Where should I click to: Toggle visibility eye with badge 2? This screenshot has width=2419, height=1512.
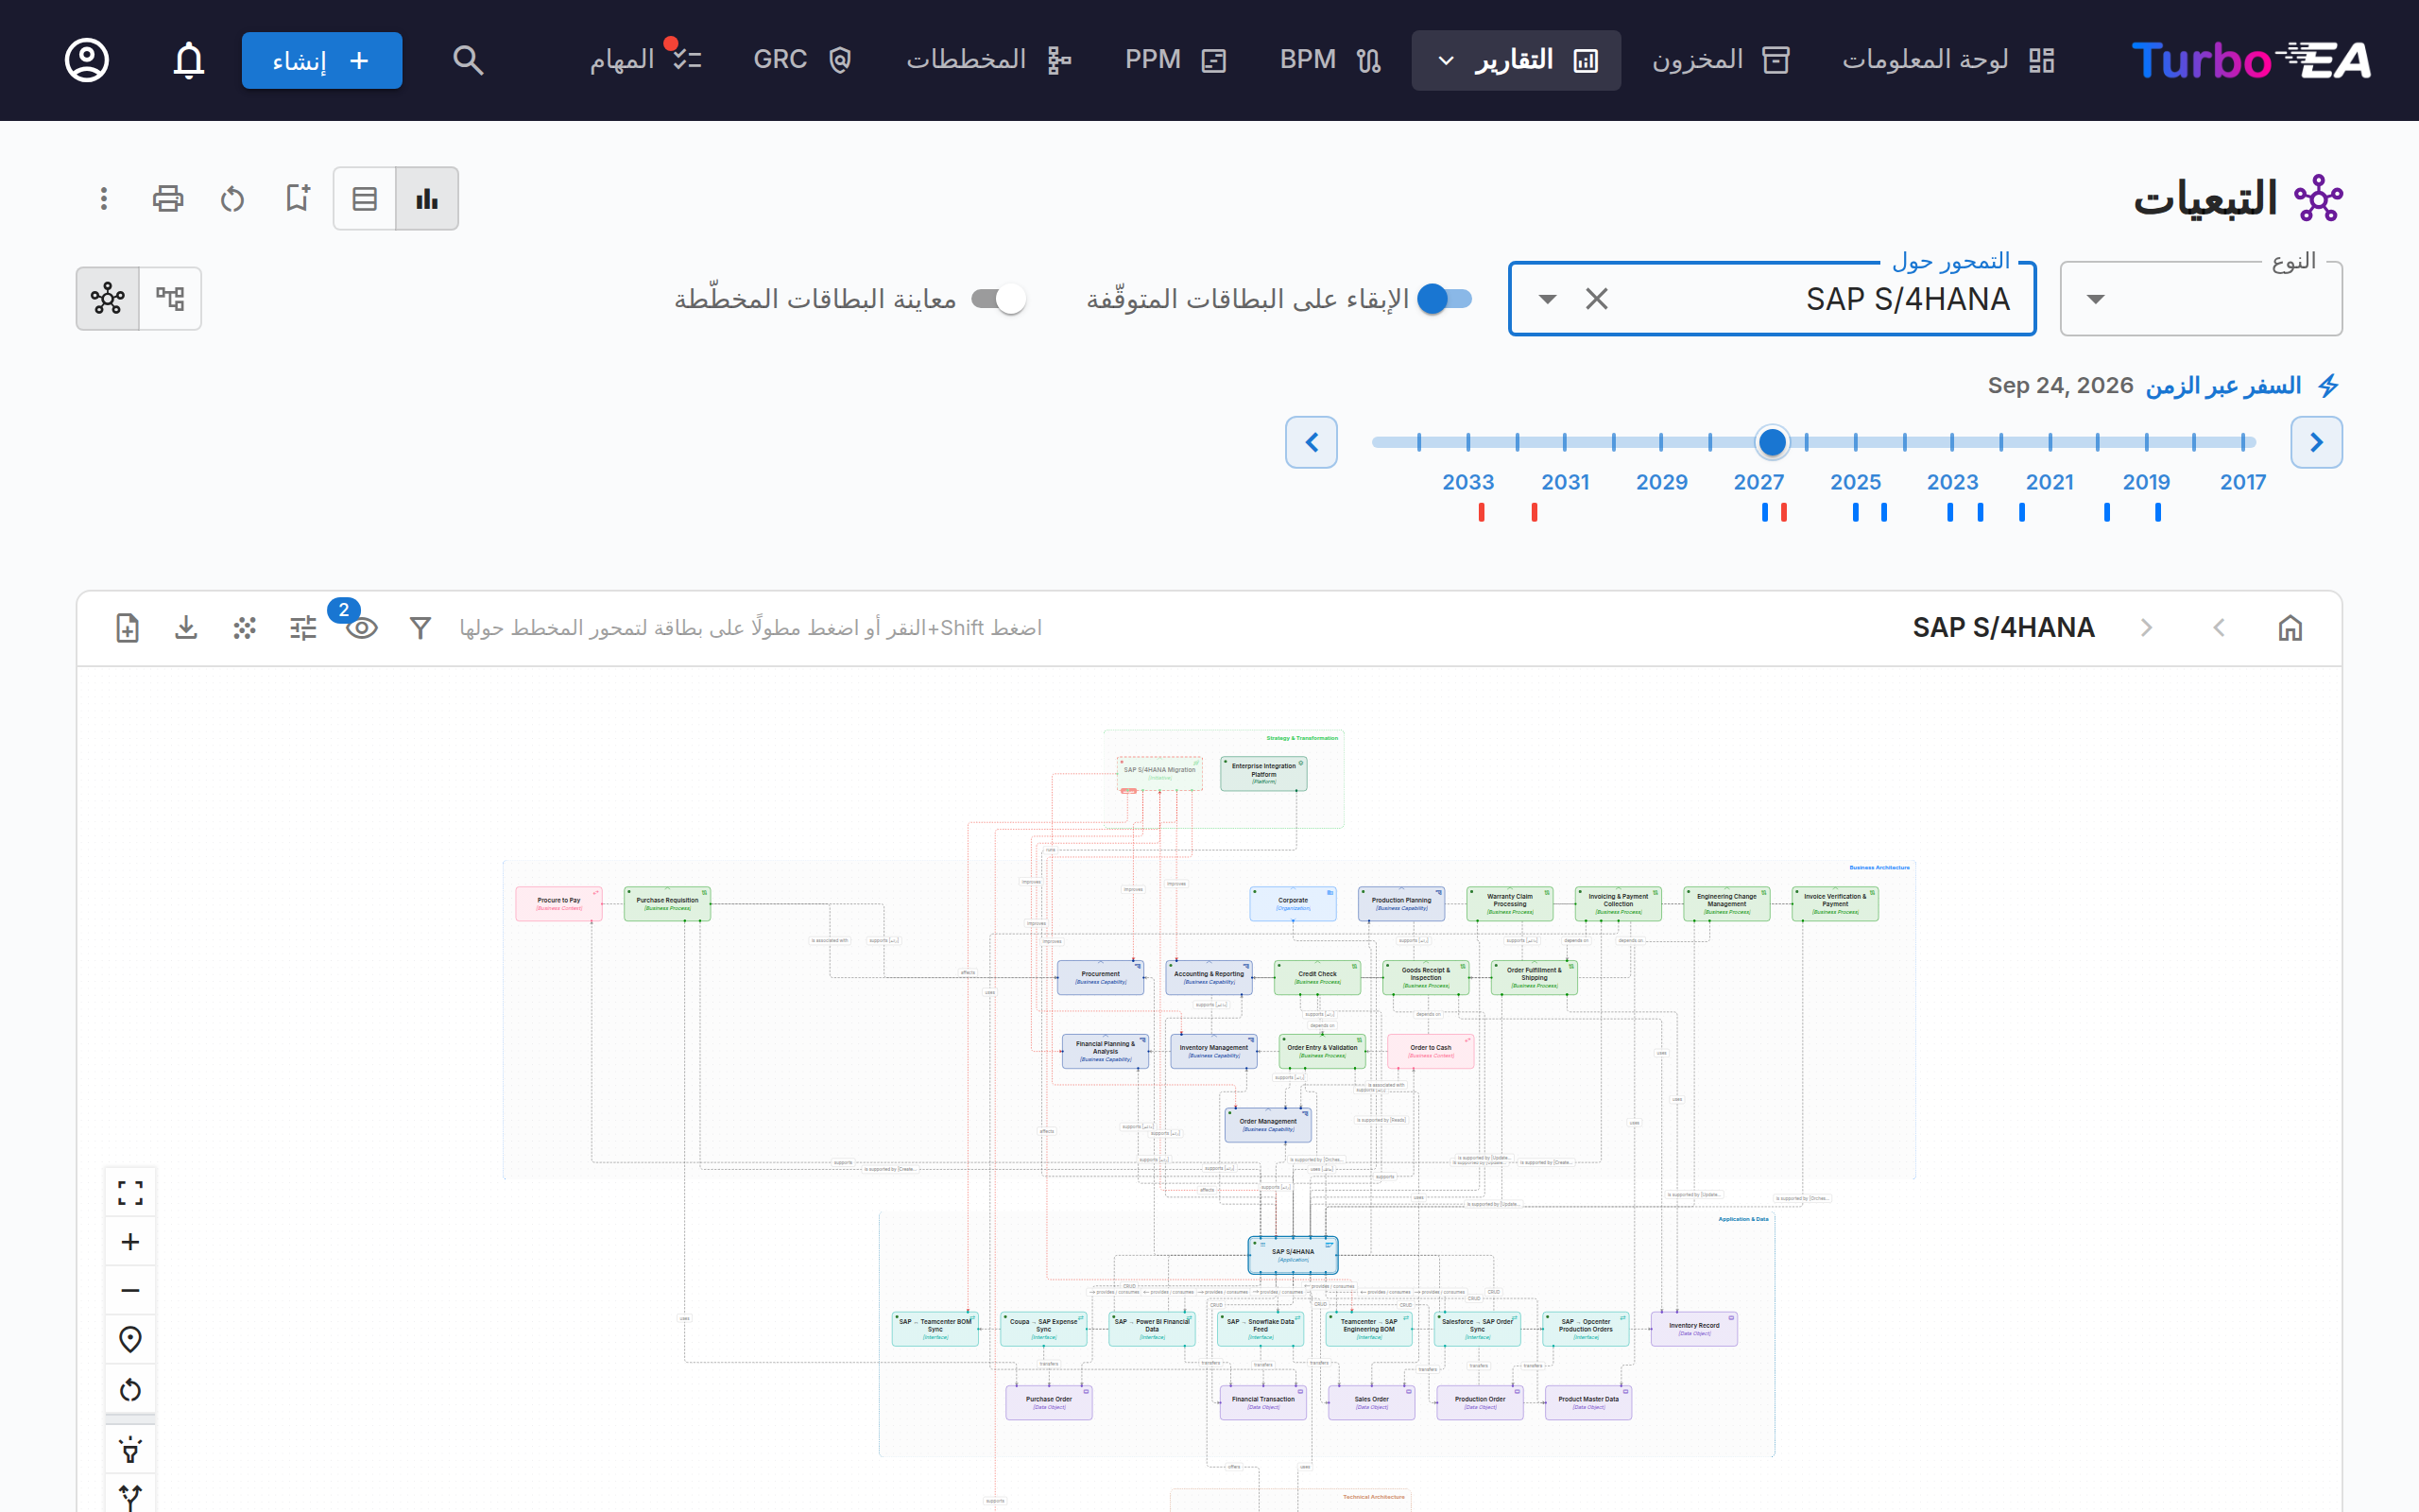(x=362, y=628)
